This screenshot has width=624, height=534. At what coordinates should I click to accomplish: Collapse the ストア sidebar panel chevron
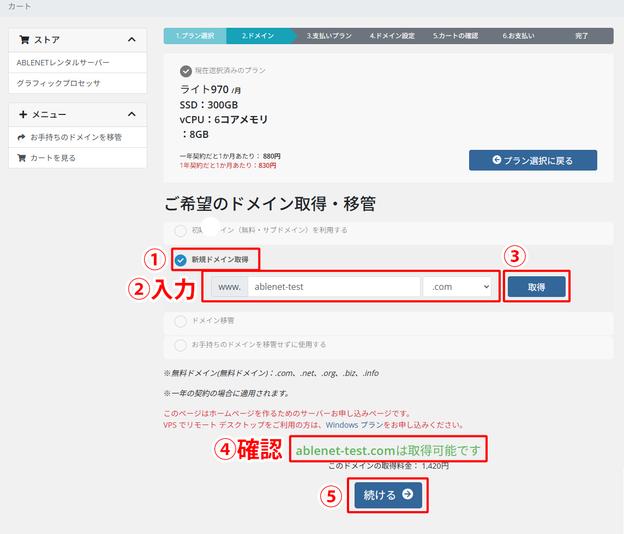(x=131, y=39)
